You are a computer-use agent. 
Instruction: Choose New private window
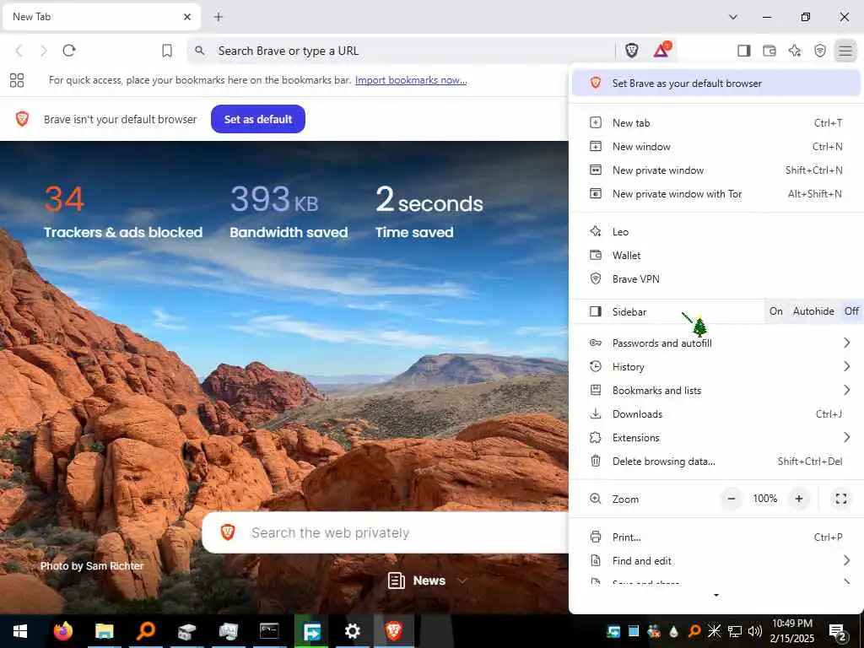pyautogui.click(x=716, y=170)
